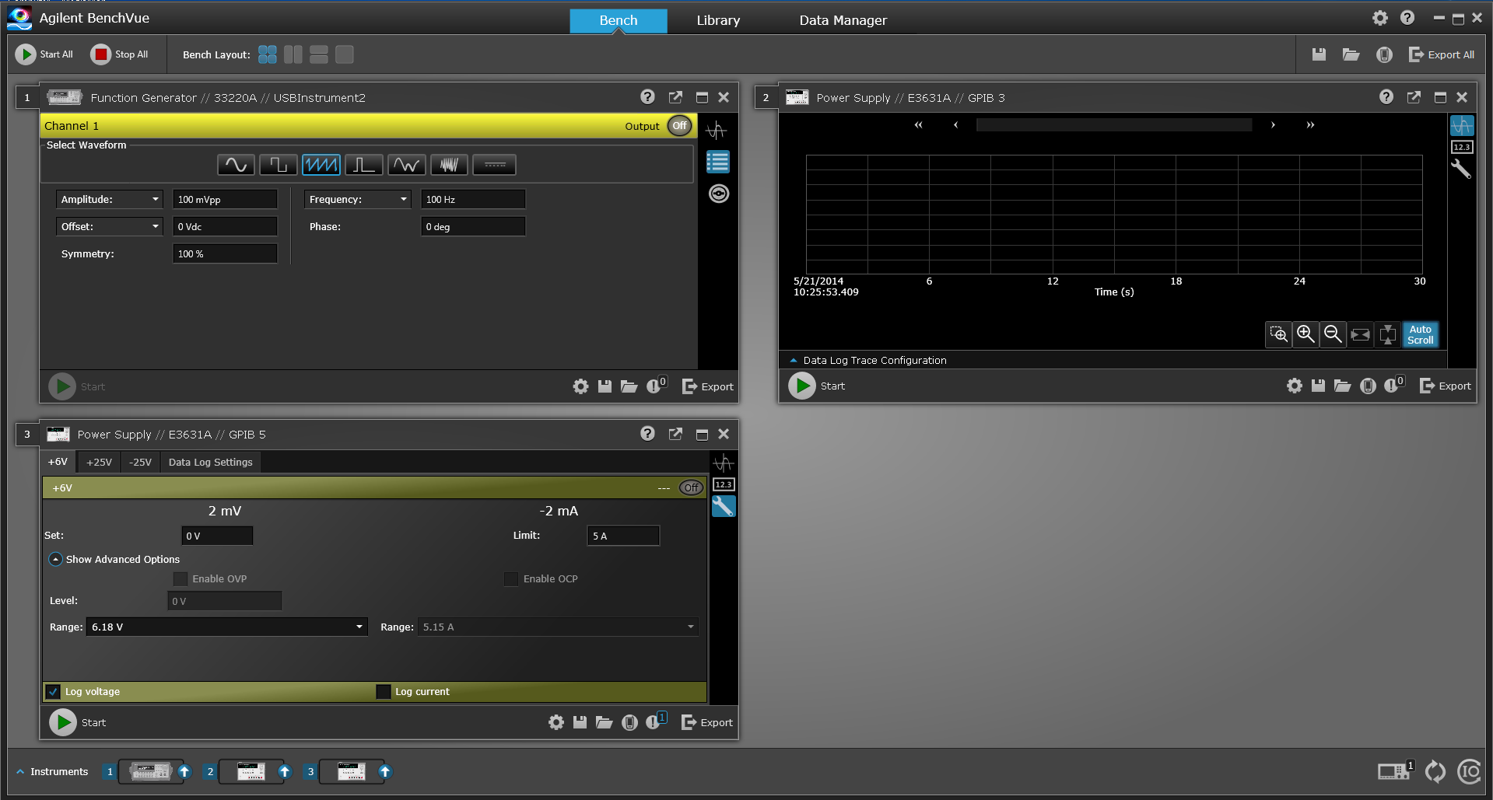Click zoom out on the data log chart
Image resolution: width=1493 pixels, height=800 pixels.
[1334, 334]
